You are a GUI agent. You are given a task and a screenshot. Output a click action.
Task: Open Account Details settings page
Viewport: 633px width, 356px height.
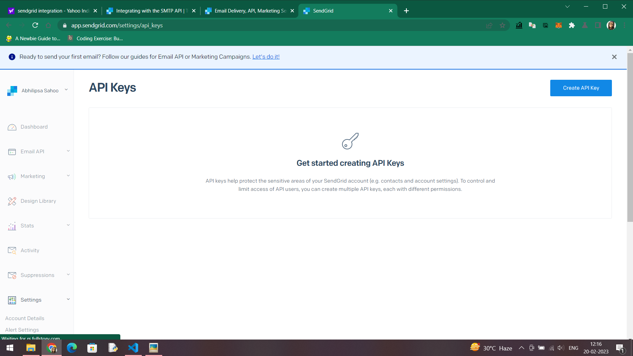25,318
